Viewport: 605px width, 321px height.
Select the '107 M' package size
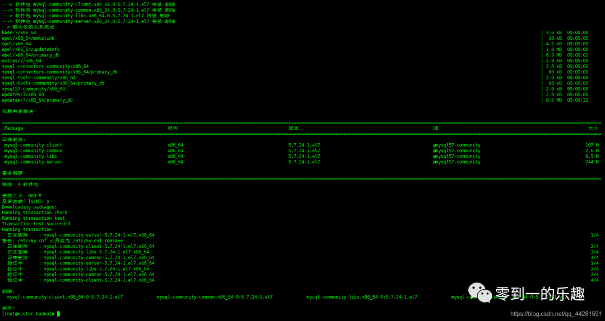[592, 145]
